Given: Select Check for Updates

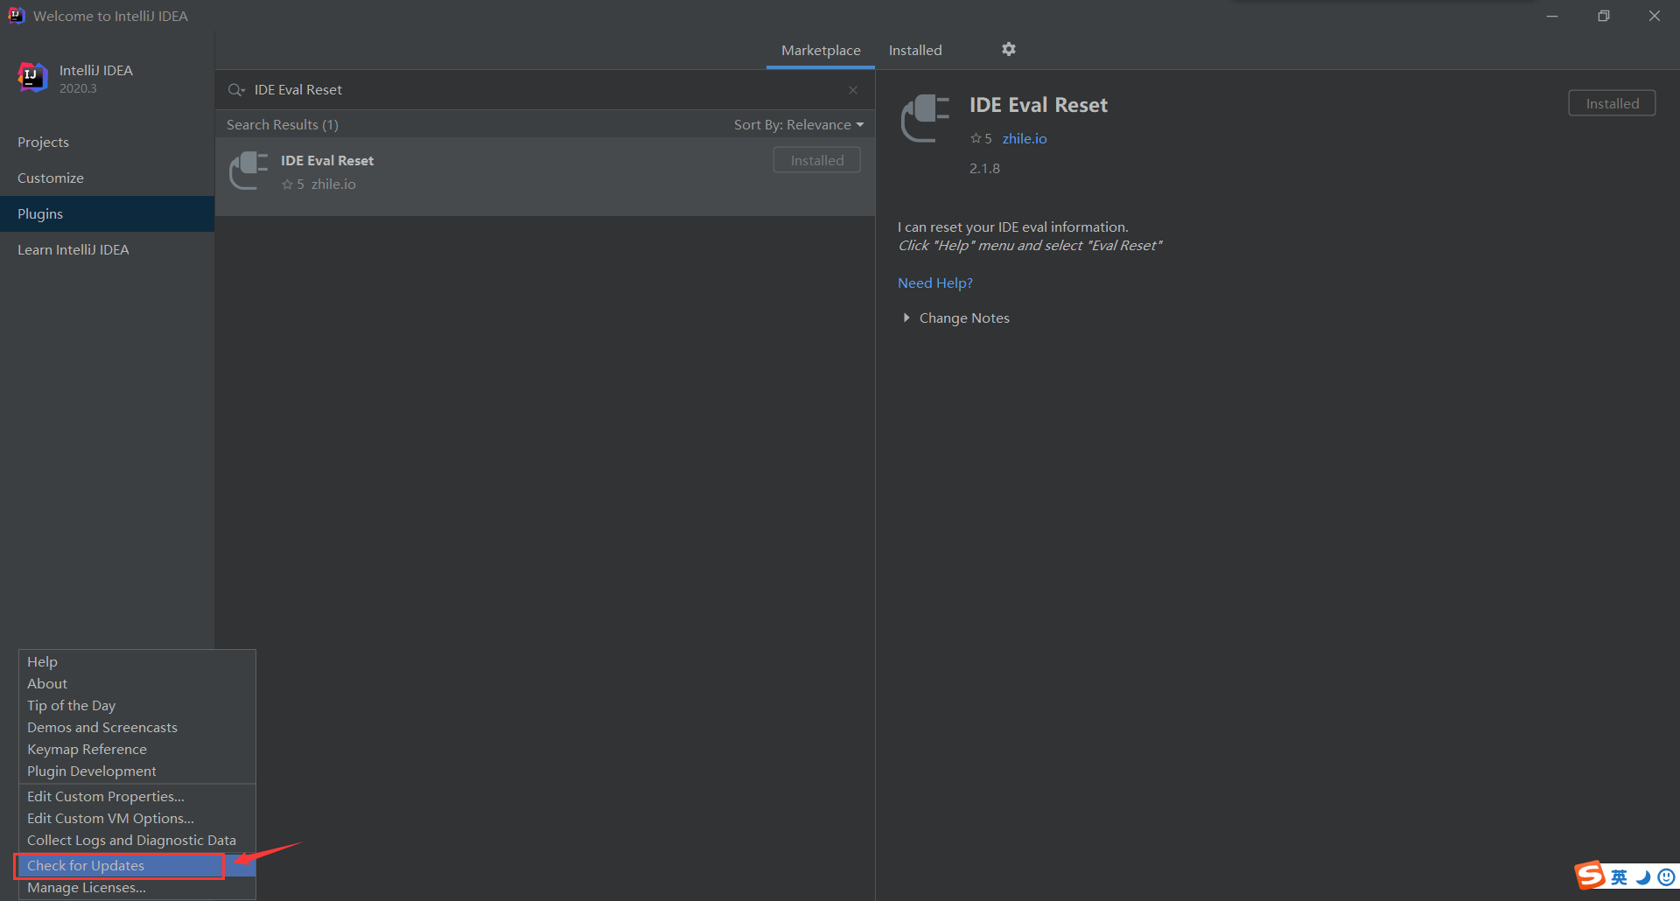Looking at the screenshot, I should click(x=137, y=865).
